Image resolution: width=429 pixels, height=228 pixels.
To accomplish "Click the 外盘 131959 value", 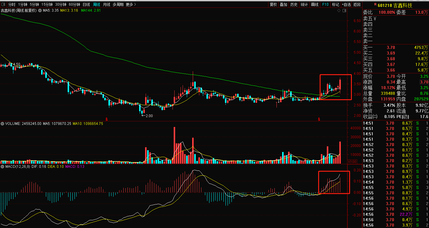I will 388,99.
